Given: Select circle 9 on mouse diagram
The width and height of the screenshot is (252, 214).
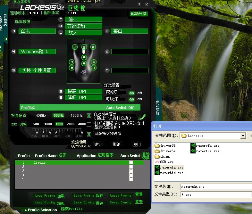Looking at the screenshot, I should (x=84, y=63).
